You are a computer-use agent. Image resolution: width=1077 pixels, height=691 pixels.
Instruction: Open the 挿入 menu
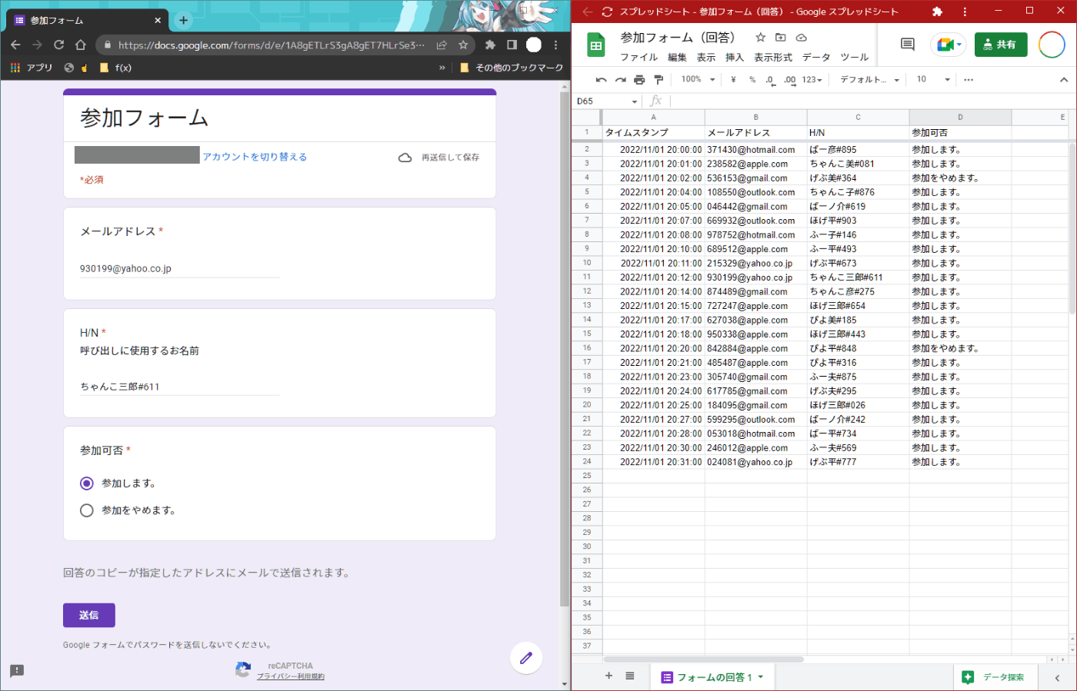point(735,58)
